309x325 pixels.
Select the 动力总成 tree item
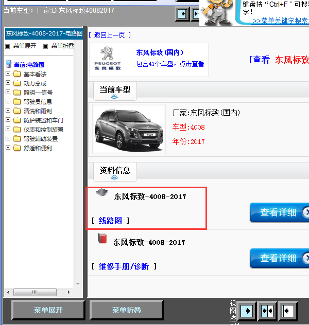(35, 83)
